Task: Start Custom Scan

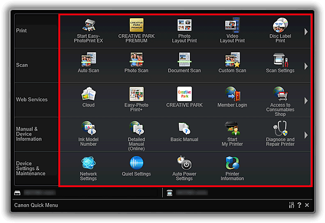Action: 232,62
